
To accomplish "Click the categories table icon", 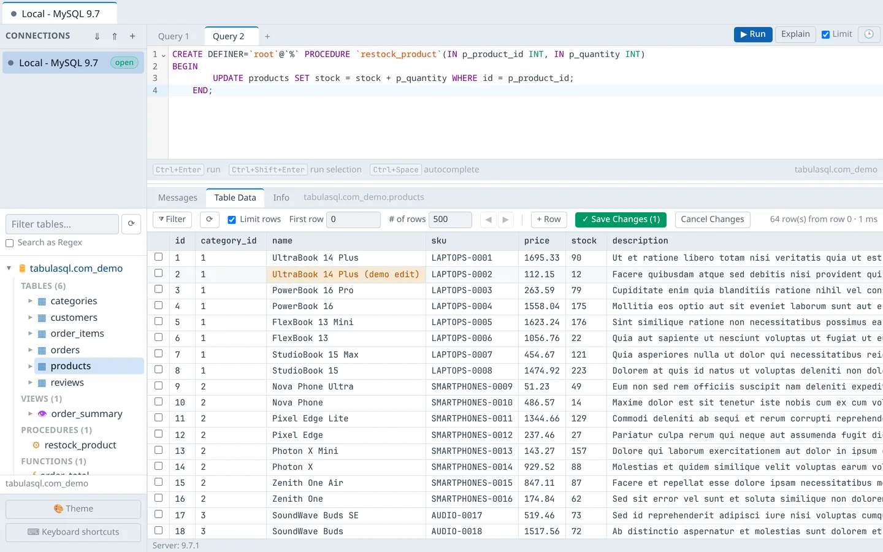I will click(42, 301).
